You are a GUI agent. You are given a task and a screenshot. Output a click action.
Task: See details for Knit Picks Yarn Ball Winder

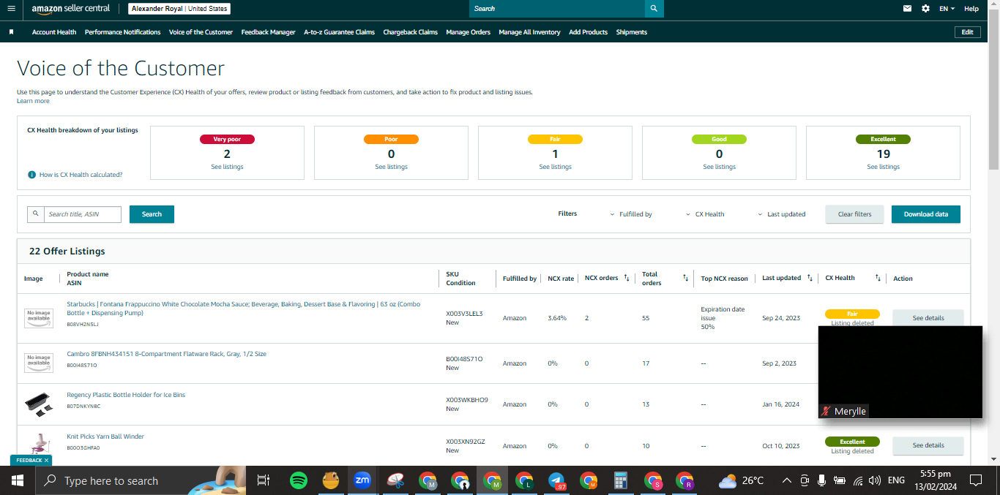tap(928, 445)
